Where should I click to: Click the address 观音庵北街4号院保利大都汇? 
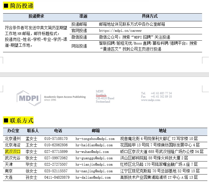click(145, 139)
